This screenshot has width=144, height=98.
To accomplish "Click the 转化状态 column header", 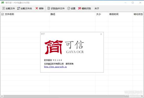I will (138, 14).
